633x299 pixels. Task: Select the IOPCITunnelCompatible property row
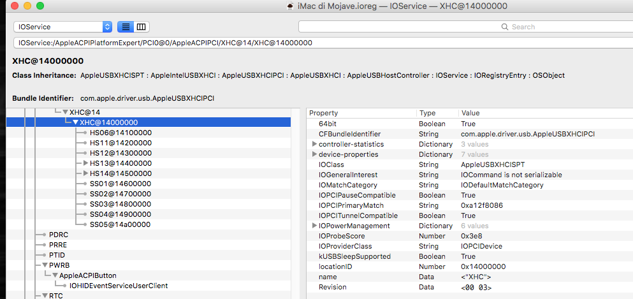(x=470, y=215)
